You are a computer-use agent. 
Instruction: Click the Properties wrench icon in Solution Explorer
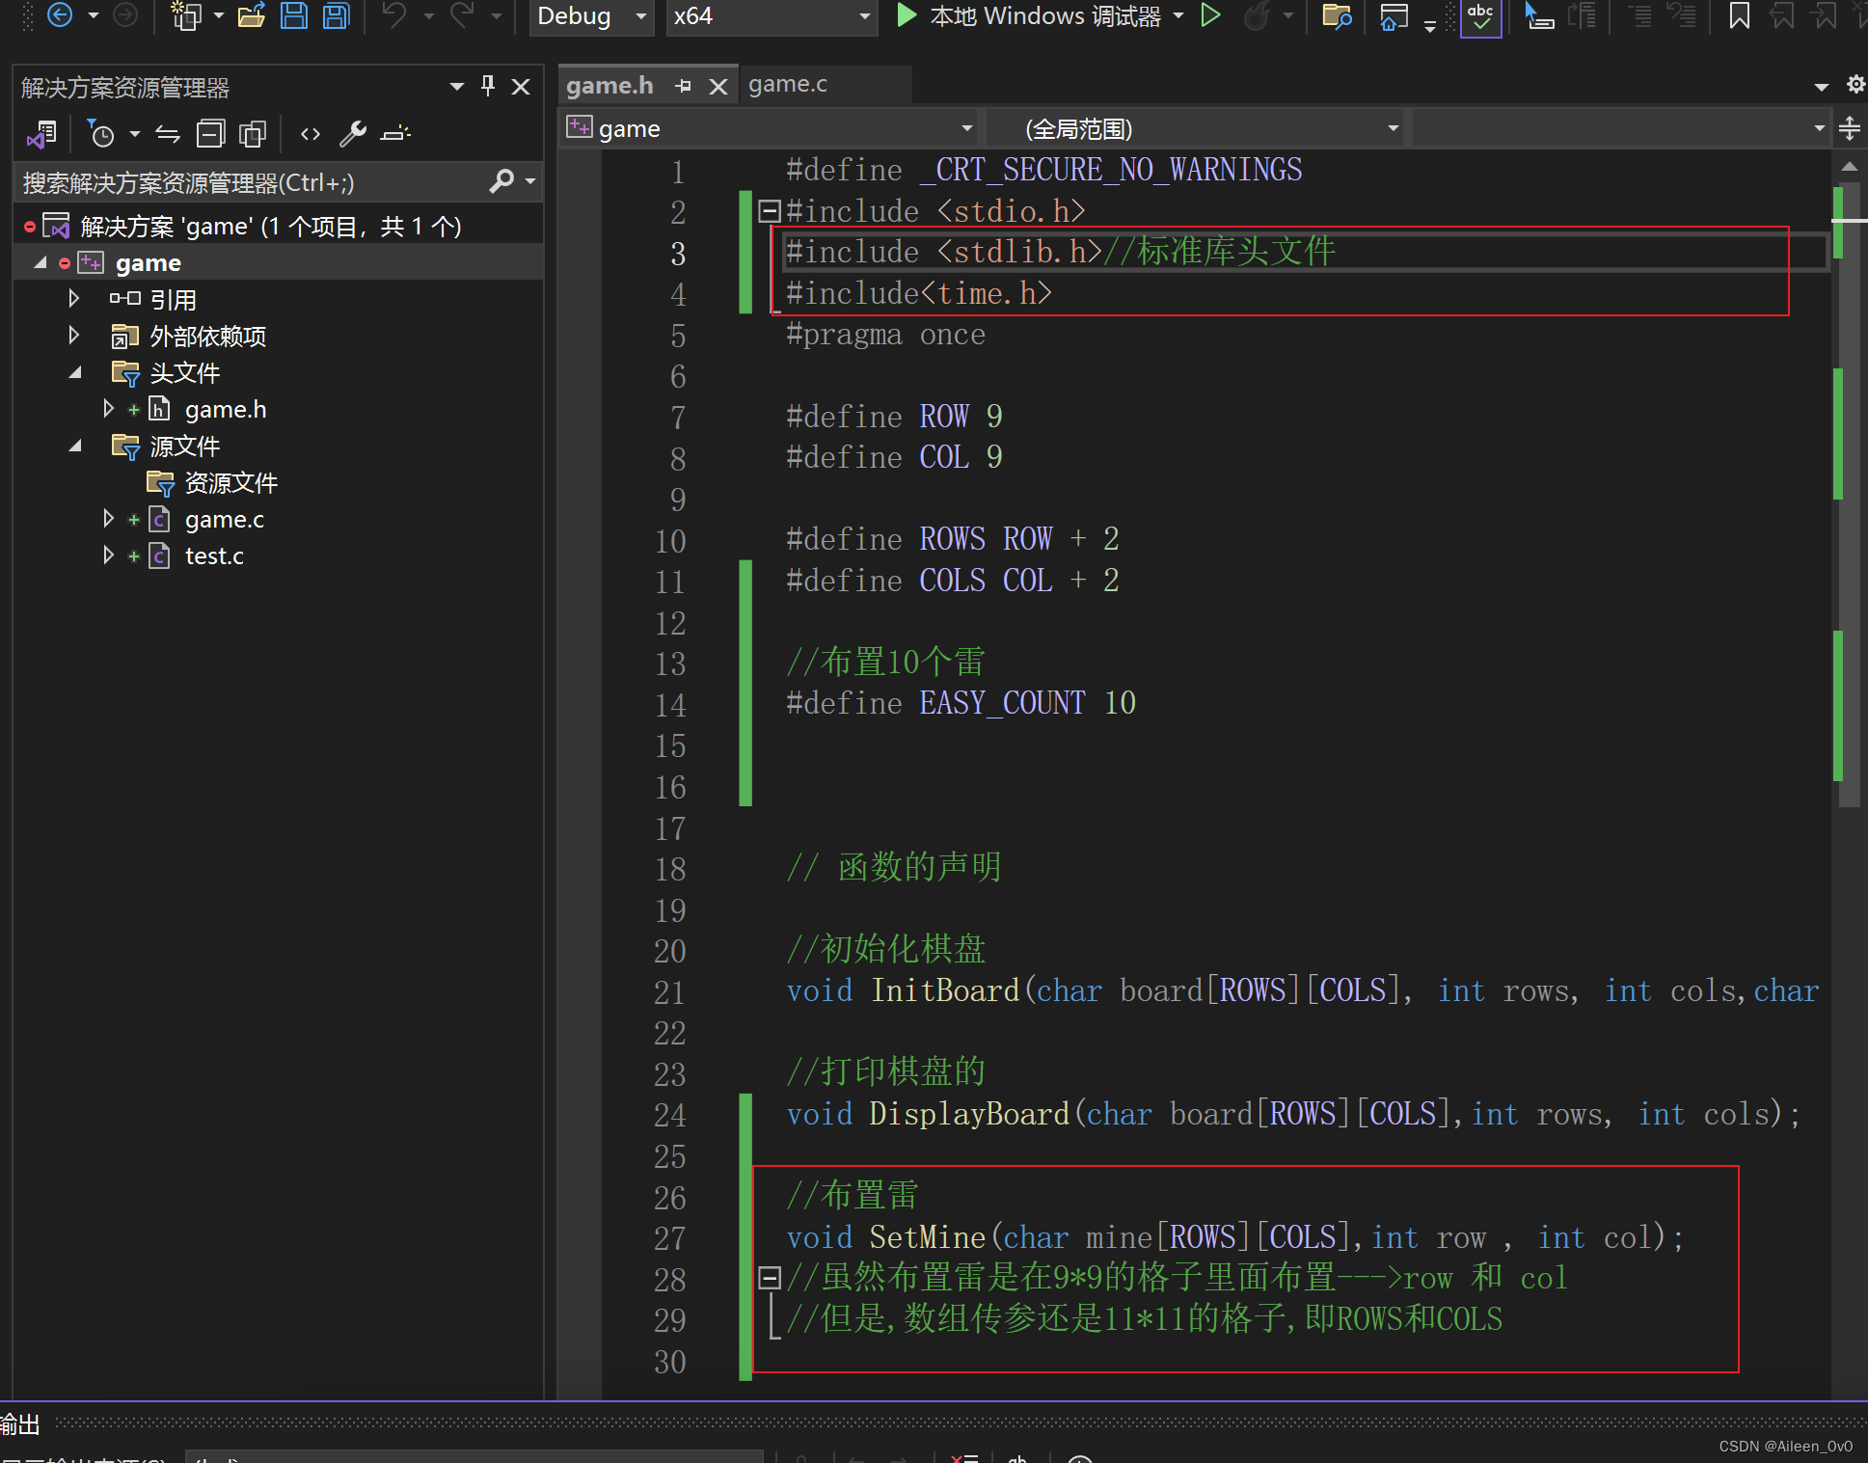pyautogui.click(x=352, y=134)
